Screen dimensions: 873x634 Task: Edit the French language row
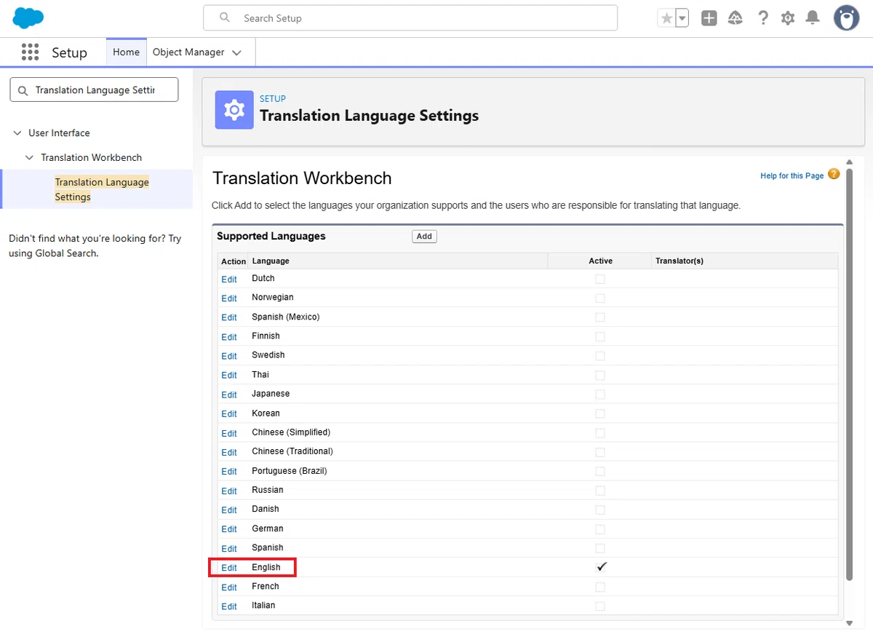229,587
